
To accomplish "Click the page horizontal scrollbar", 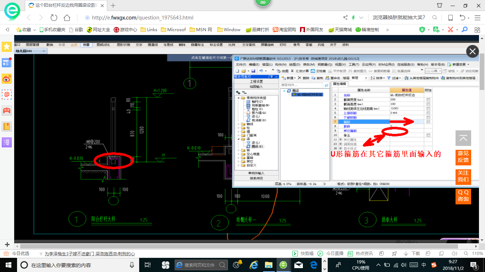I will point(239,246).
